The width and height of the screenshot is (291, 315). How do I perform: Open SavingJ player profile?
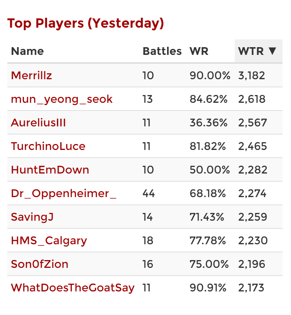coord(32,217)
